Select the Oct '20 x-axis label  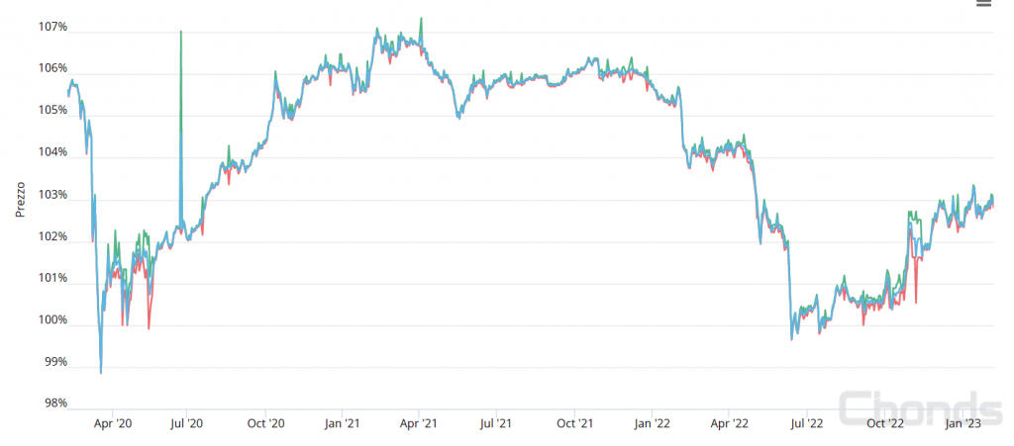pos(265,423)
